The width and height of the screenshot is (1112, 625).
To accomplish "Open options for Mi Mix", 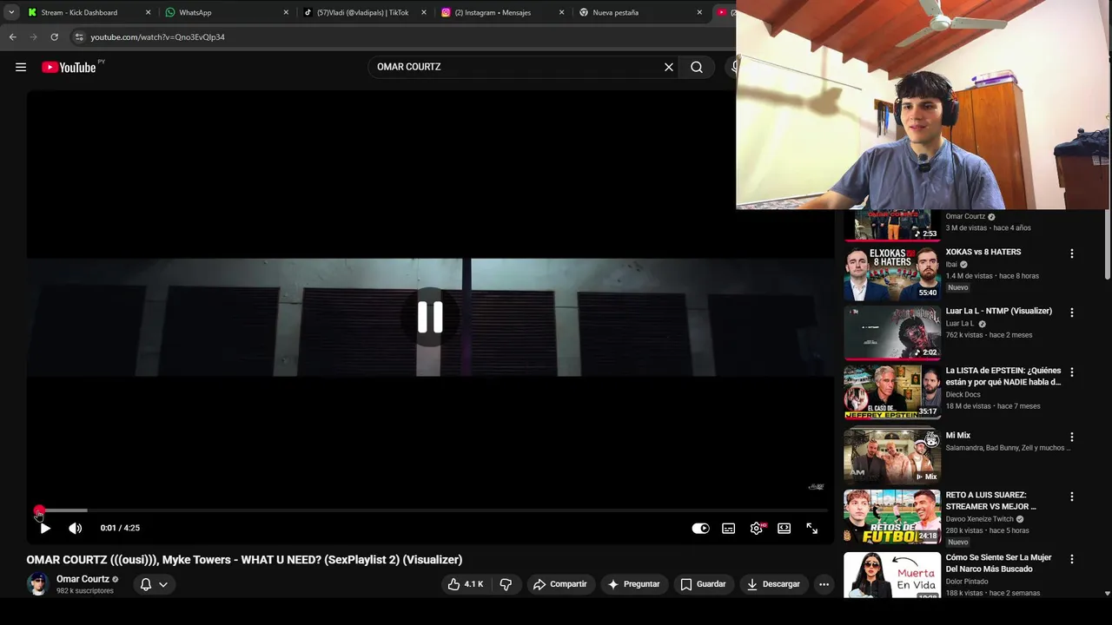I will [x=1071, y=437].
